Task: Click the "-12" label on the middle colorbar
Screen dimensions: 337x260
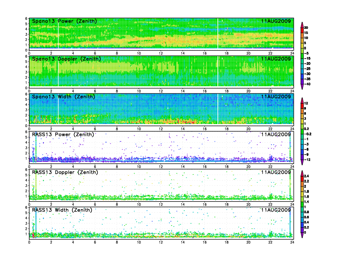Action: coord(307,160)
